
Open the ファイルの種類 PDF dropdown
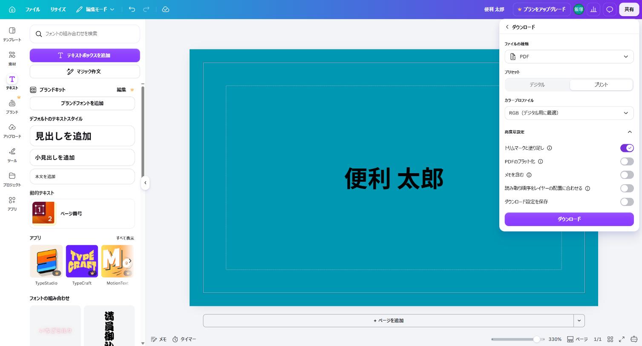(569, 57)
